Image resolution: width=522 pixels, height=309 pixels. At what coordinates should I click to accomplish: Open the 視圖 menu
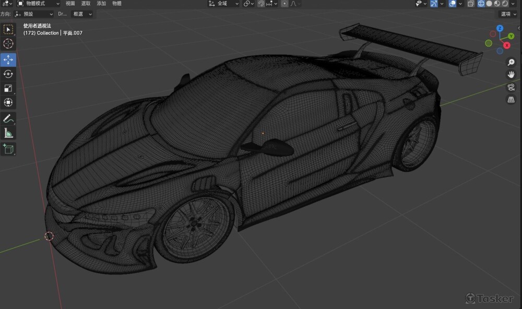click(70, 4)
